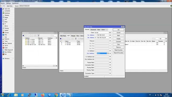Open CAPsMAN from the sidebar
This screenshot has height=97, width=172.
(x=7, y=11)
